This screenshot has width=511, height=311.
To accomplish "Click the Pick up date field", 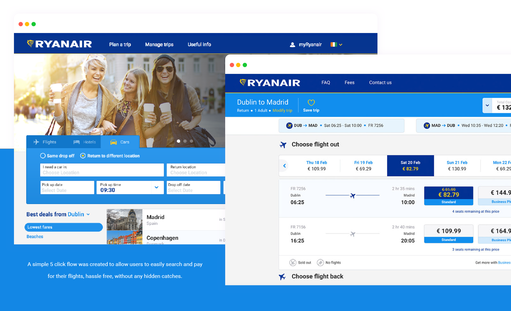I will pos(67,188).
